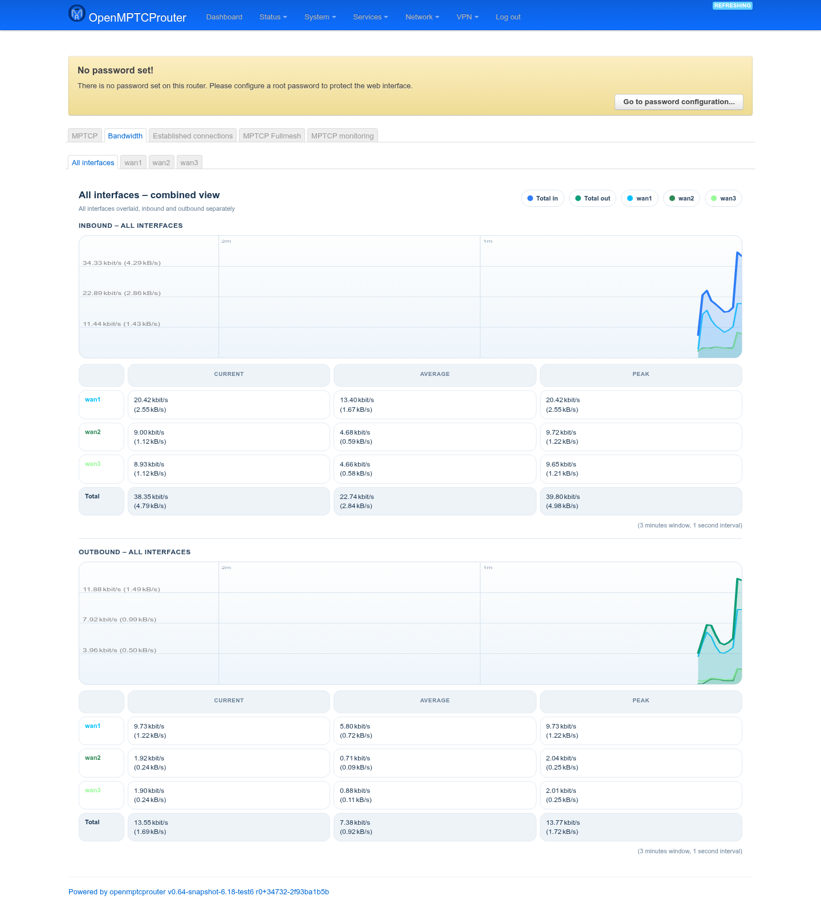
Task: Select the All interfaces sub-tab
Action: pos(93,162)
